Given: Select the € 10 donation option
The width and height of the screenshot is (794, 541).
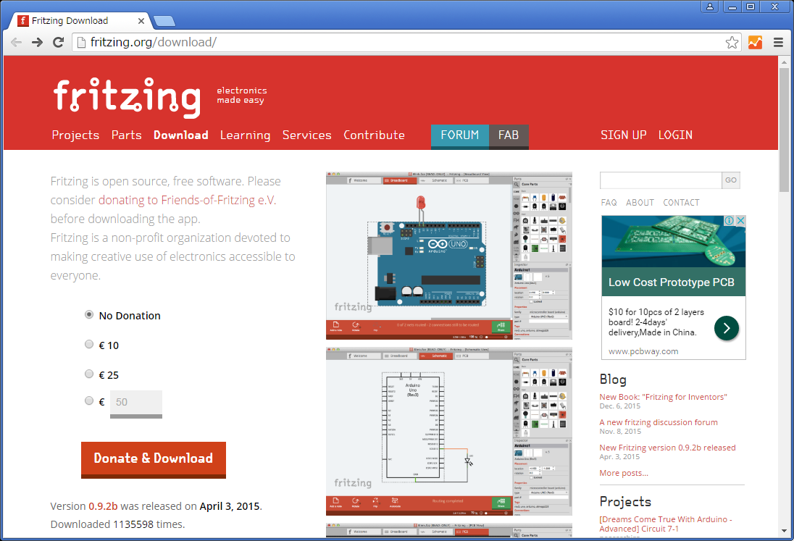Looking at the screenshot, I should coord(89,344).
